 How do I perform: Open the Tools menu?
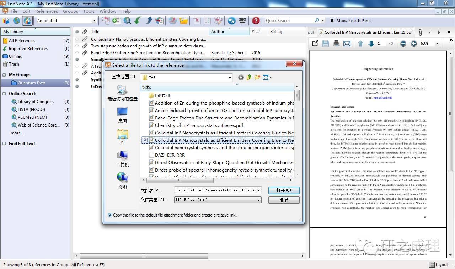pyautogui.click(x=89, y=11)
